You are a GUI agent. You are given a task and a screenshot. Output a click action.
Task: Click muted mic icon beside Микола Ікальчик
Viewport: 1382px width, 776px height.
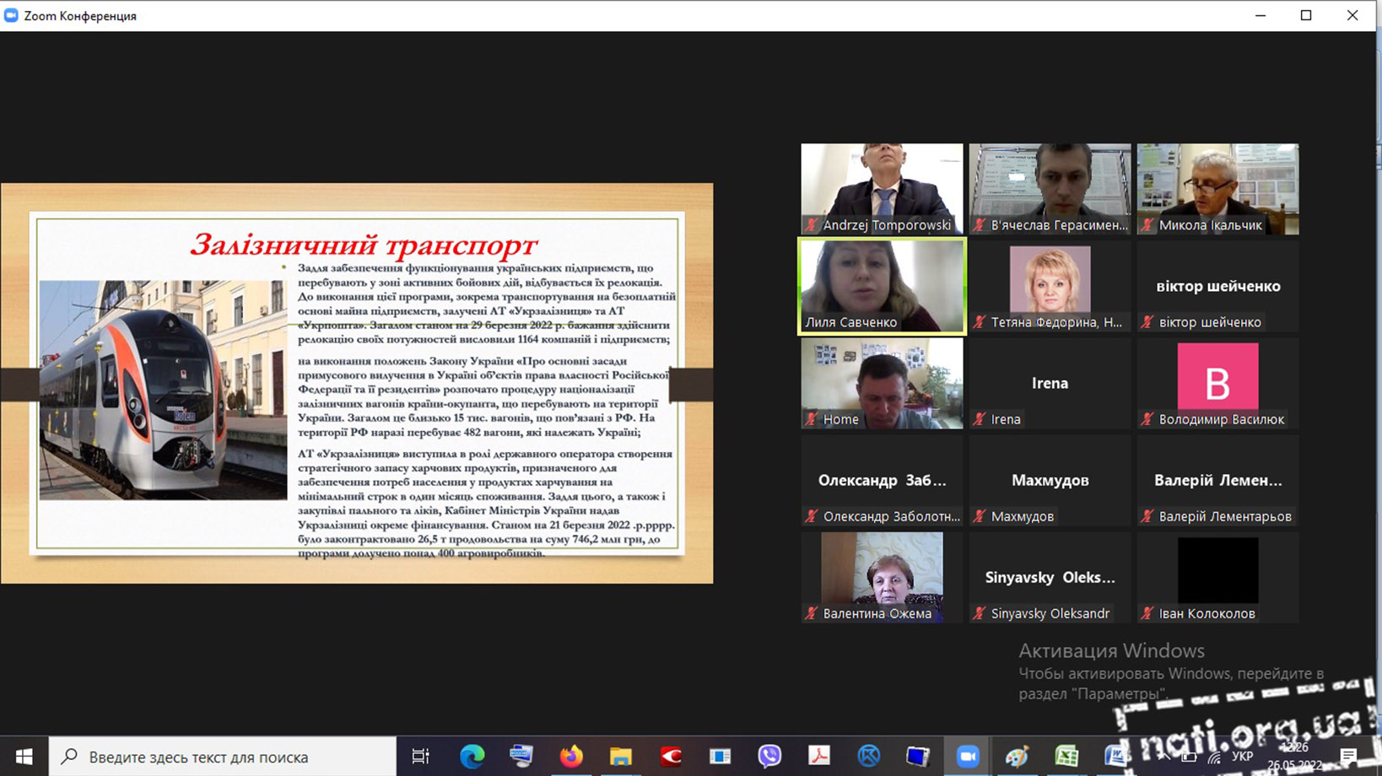[1147, 225]
